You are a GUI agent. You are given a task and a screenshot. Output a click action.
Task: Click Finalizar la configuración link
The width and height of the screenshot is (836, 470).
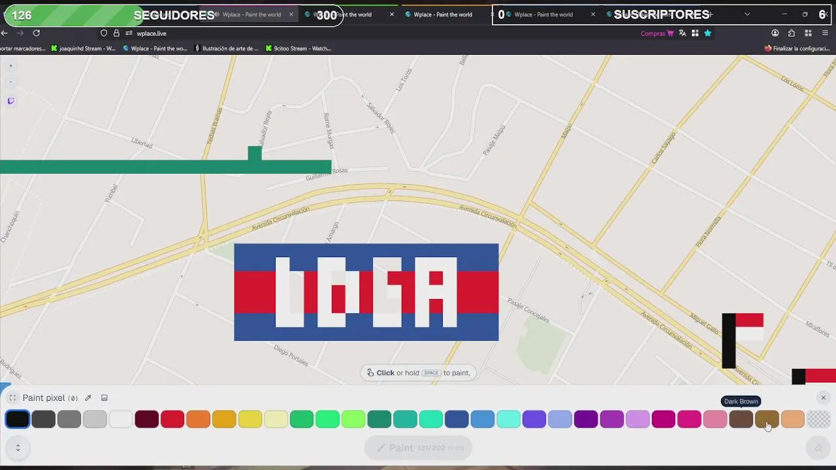pyautogui.click(x=797, y=48)
